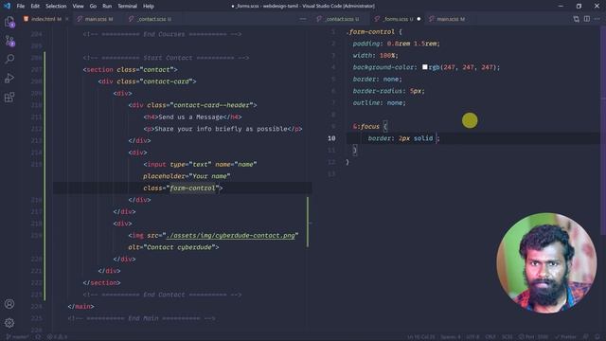
Task: Click the "padding: 0.8rem 1.5rem;" line
Action: (x=396, y=44)
